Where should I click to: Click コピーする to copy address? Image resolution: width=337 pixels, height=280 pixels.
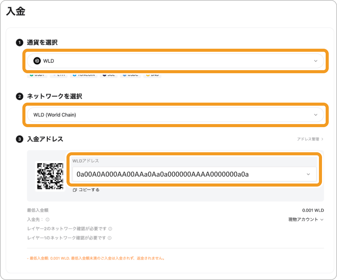click(89, 190)
